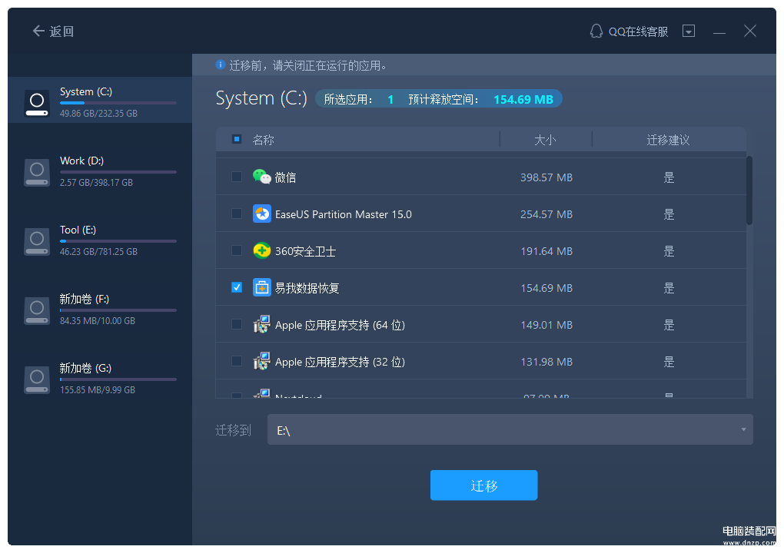Click the Work (D:) disk icon

coord(37,172)
